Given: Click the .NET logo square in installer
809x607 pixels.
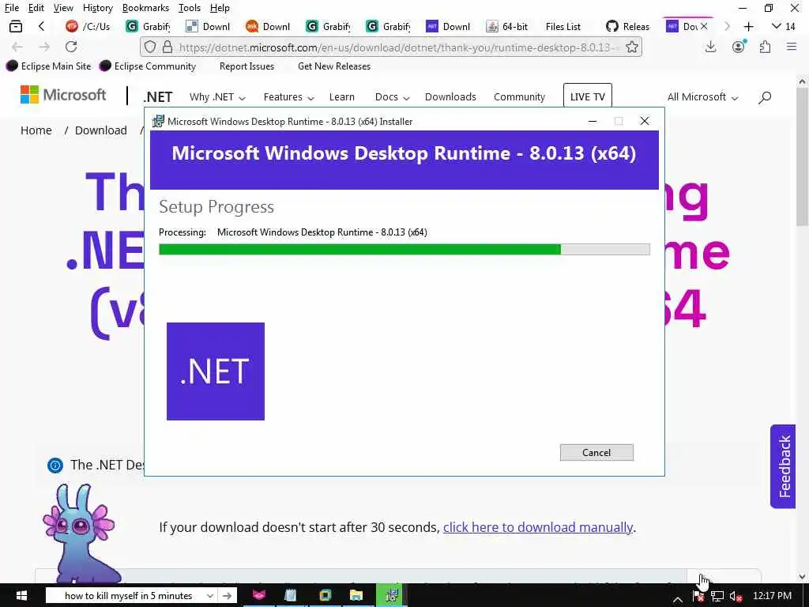Looking at the screenshot, I should [216, 371].
